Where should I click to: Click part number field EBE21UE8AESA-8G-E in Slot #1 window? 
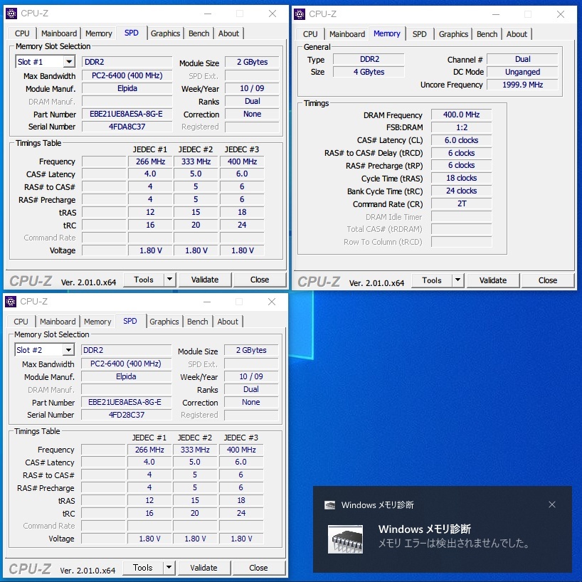tap(127, 114)
